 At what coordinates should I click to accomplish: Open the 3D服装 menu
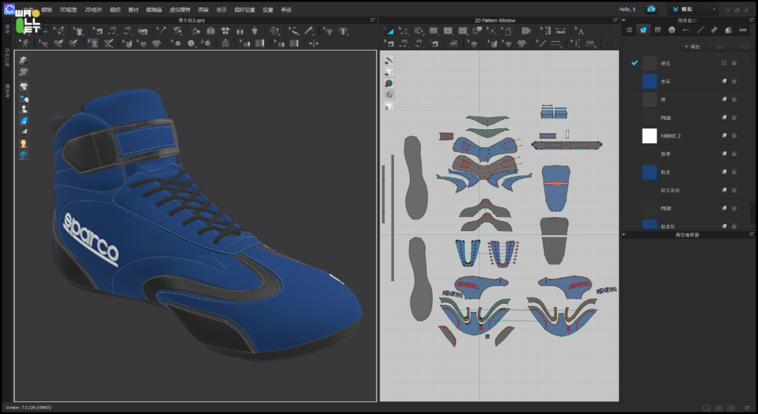tap(68, 10)
